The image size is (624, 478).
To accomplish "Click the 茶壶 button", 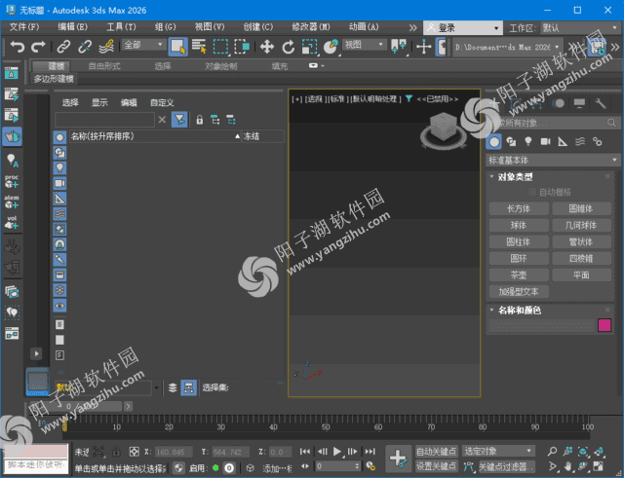I will coord(519,275).
